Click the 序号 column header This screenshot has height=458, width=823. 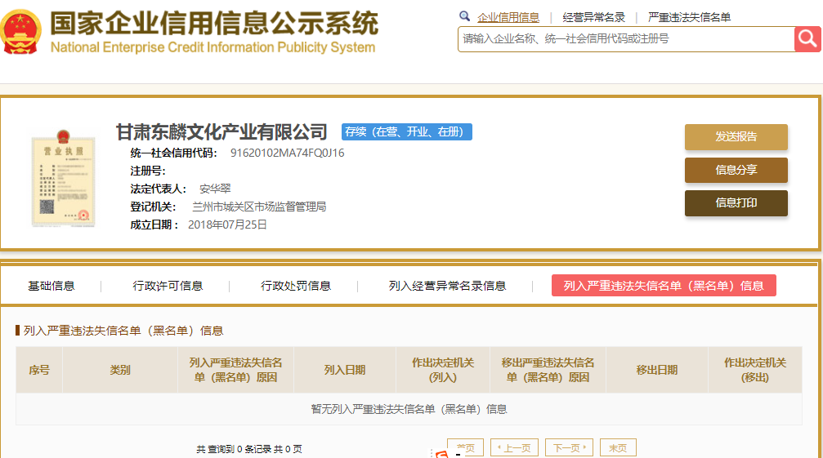(39, 370)
